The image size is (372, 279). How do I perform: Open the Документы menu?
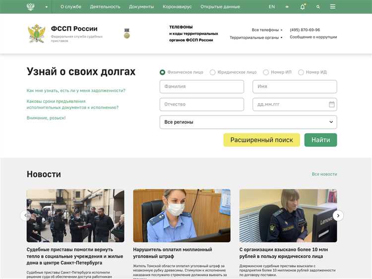tap(141, 6)
